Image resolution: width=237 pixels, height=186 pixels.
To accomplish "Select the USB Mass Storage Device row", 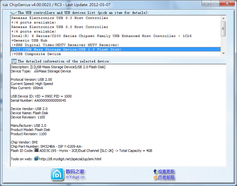I will click(116, 50).
